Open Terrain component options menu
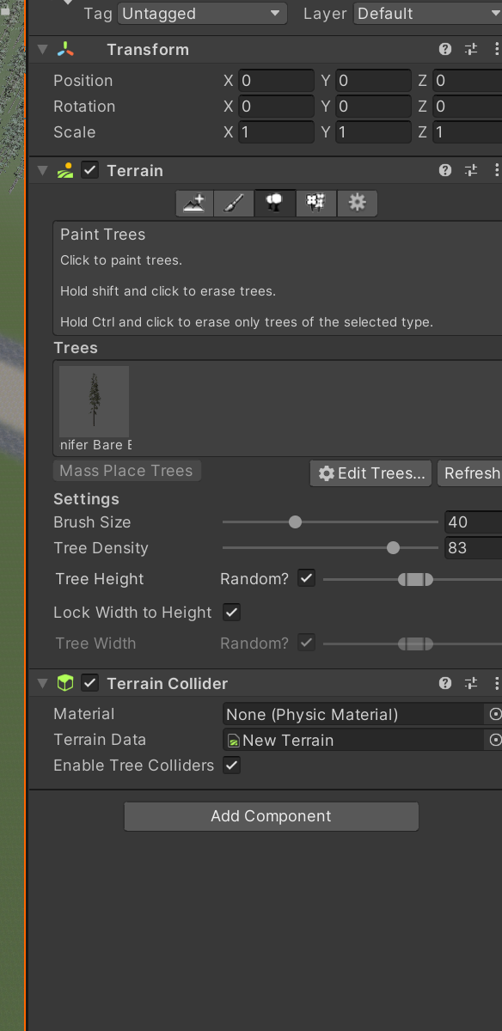 (x=496, y=170)
